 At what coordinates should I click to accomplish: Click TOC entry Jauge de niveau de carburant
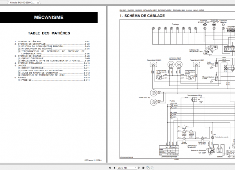pos(54,73)
